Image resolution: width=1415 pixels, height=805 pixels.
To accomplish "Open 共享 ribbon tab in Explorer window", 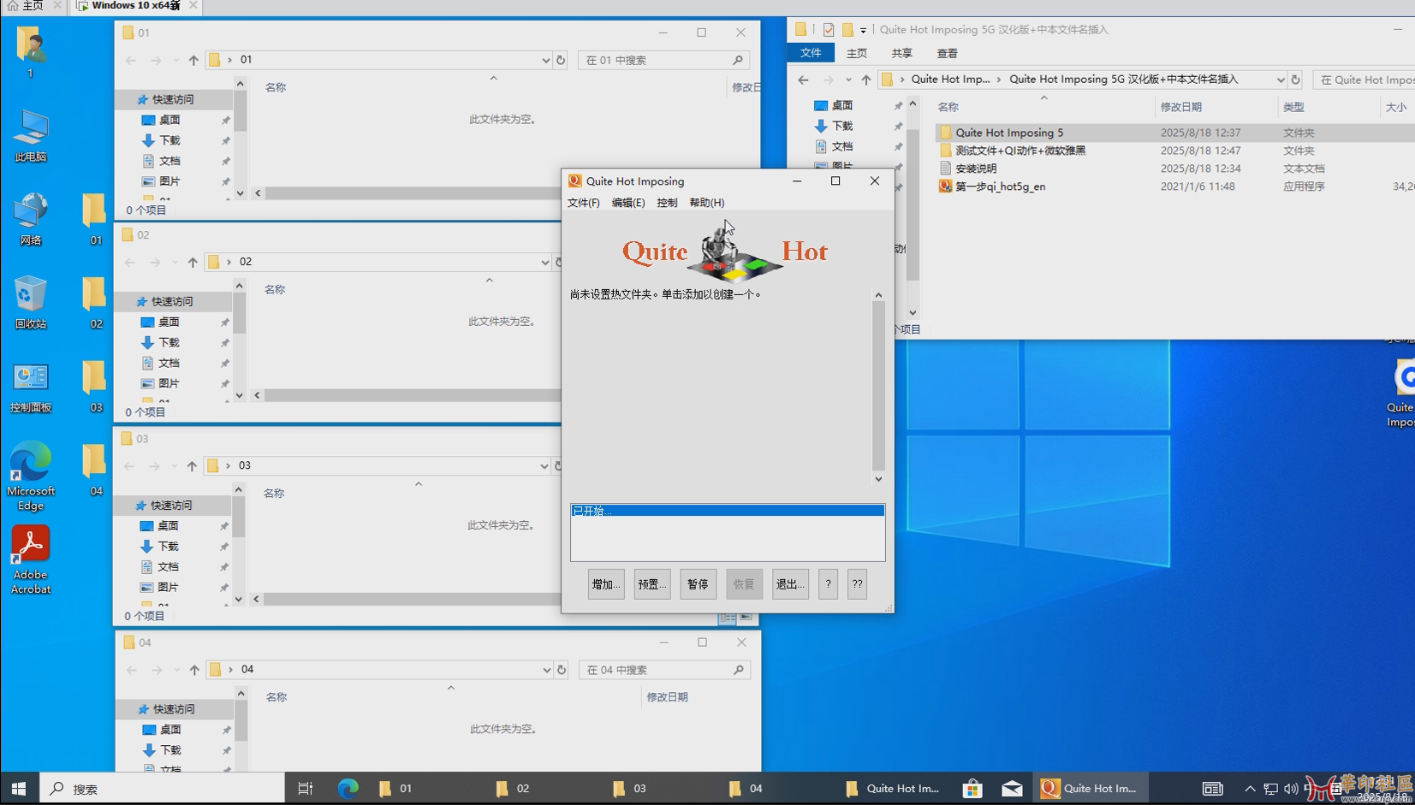I will click(x=902, y=53).
